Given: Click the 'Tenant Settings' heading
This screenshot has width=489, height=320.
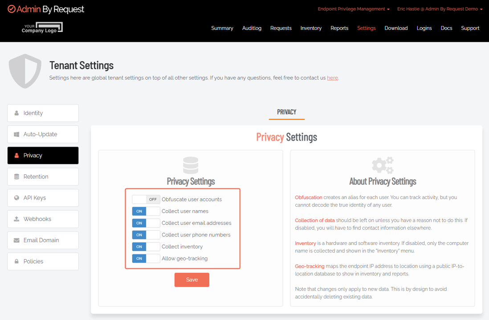Looking at the screenshot, I should click(x=81, y=65).
